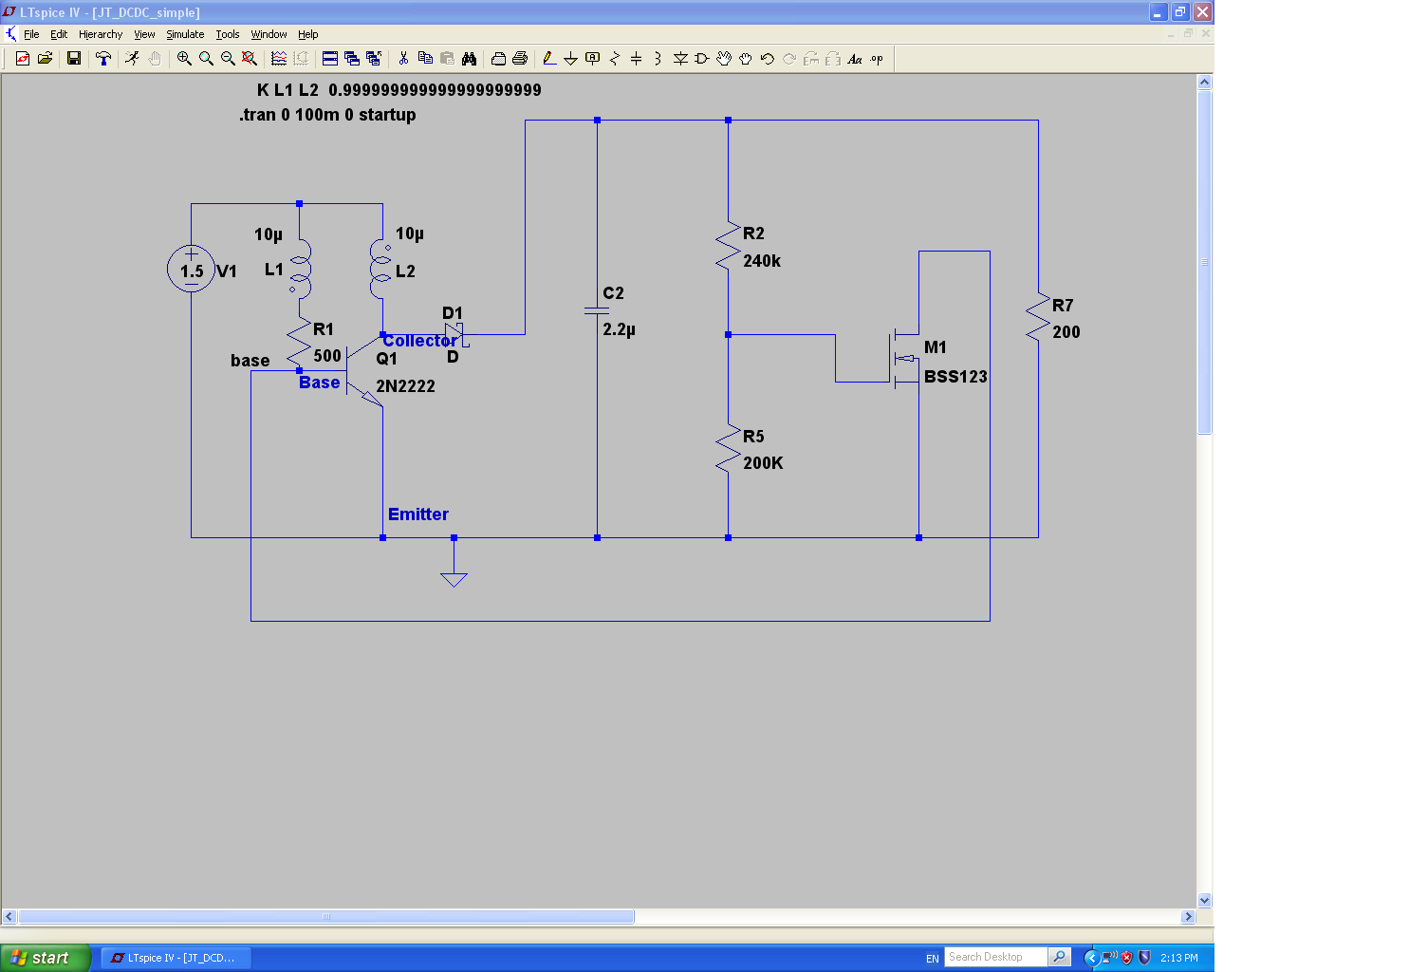Open the Simulate menu

(x=185, y=34)
